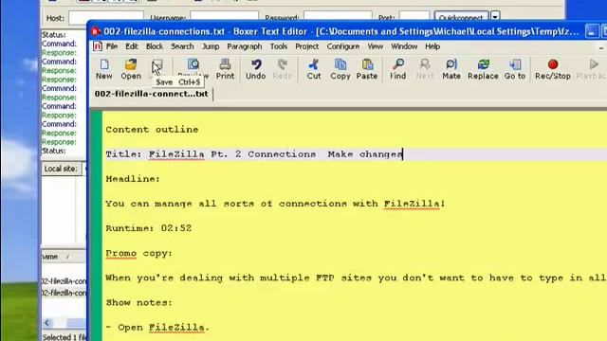This screenshot has height=341, width=607.
Task: Click the 'Content outline' text line
Action: point(152,130)
